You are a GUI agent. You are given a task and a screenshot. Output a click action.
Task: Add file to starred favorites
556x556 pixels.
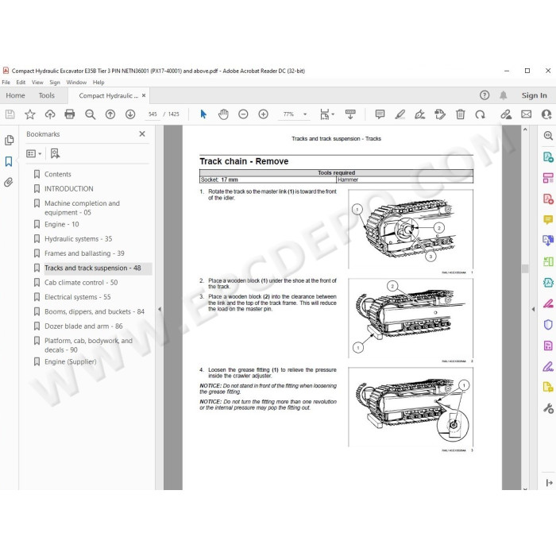30,114
